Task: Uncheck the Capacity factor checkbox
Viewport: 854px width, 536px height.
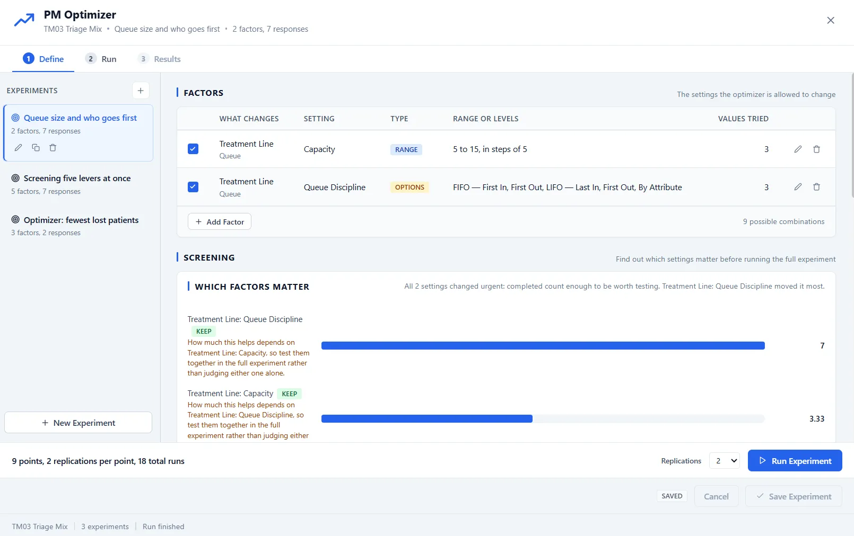Action: click(x=193, y=149)
